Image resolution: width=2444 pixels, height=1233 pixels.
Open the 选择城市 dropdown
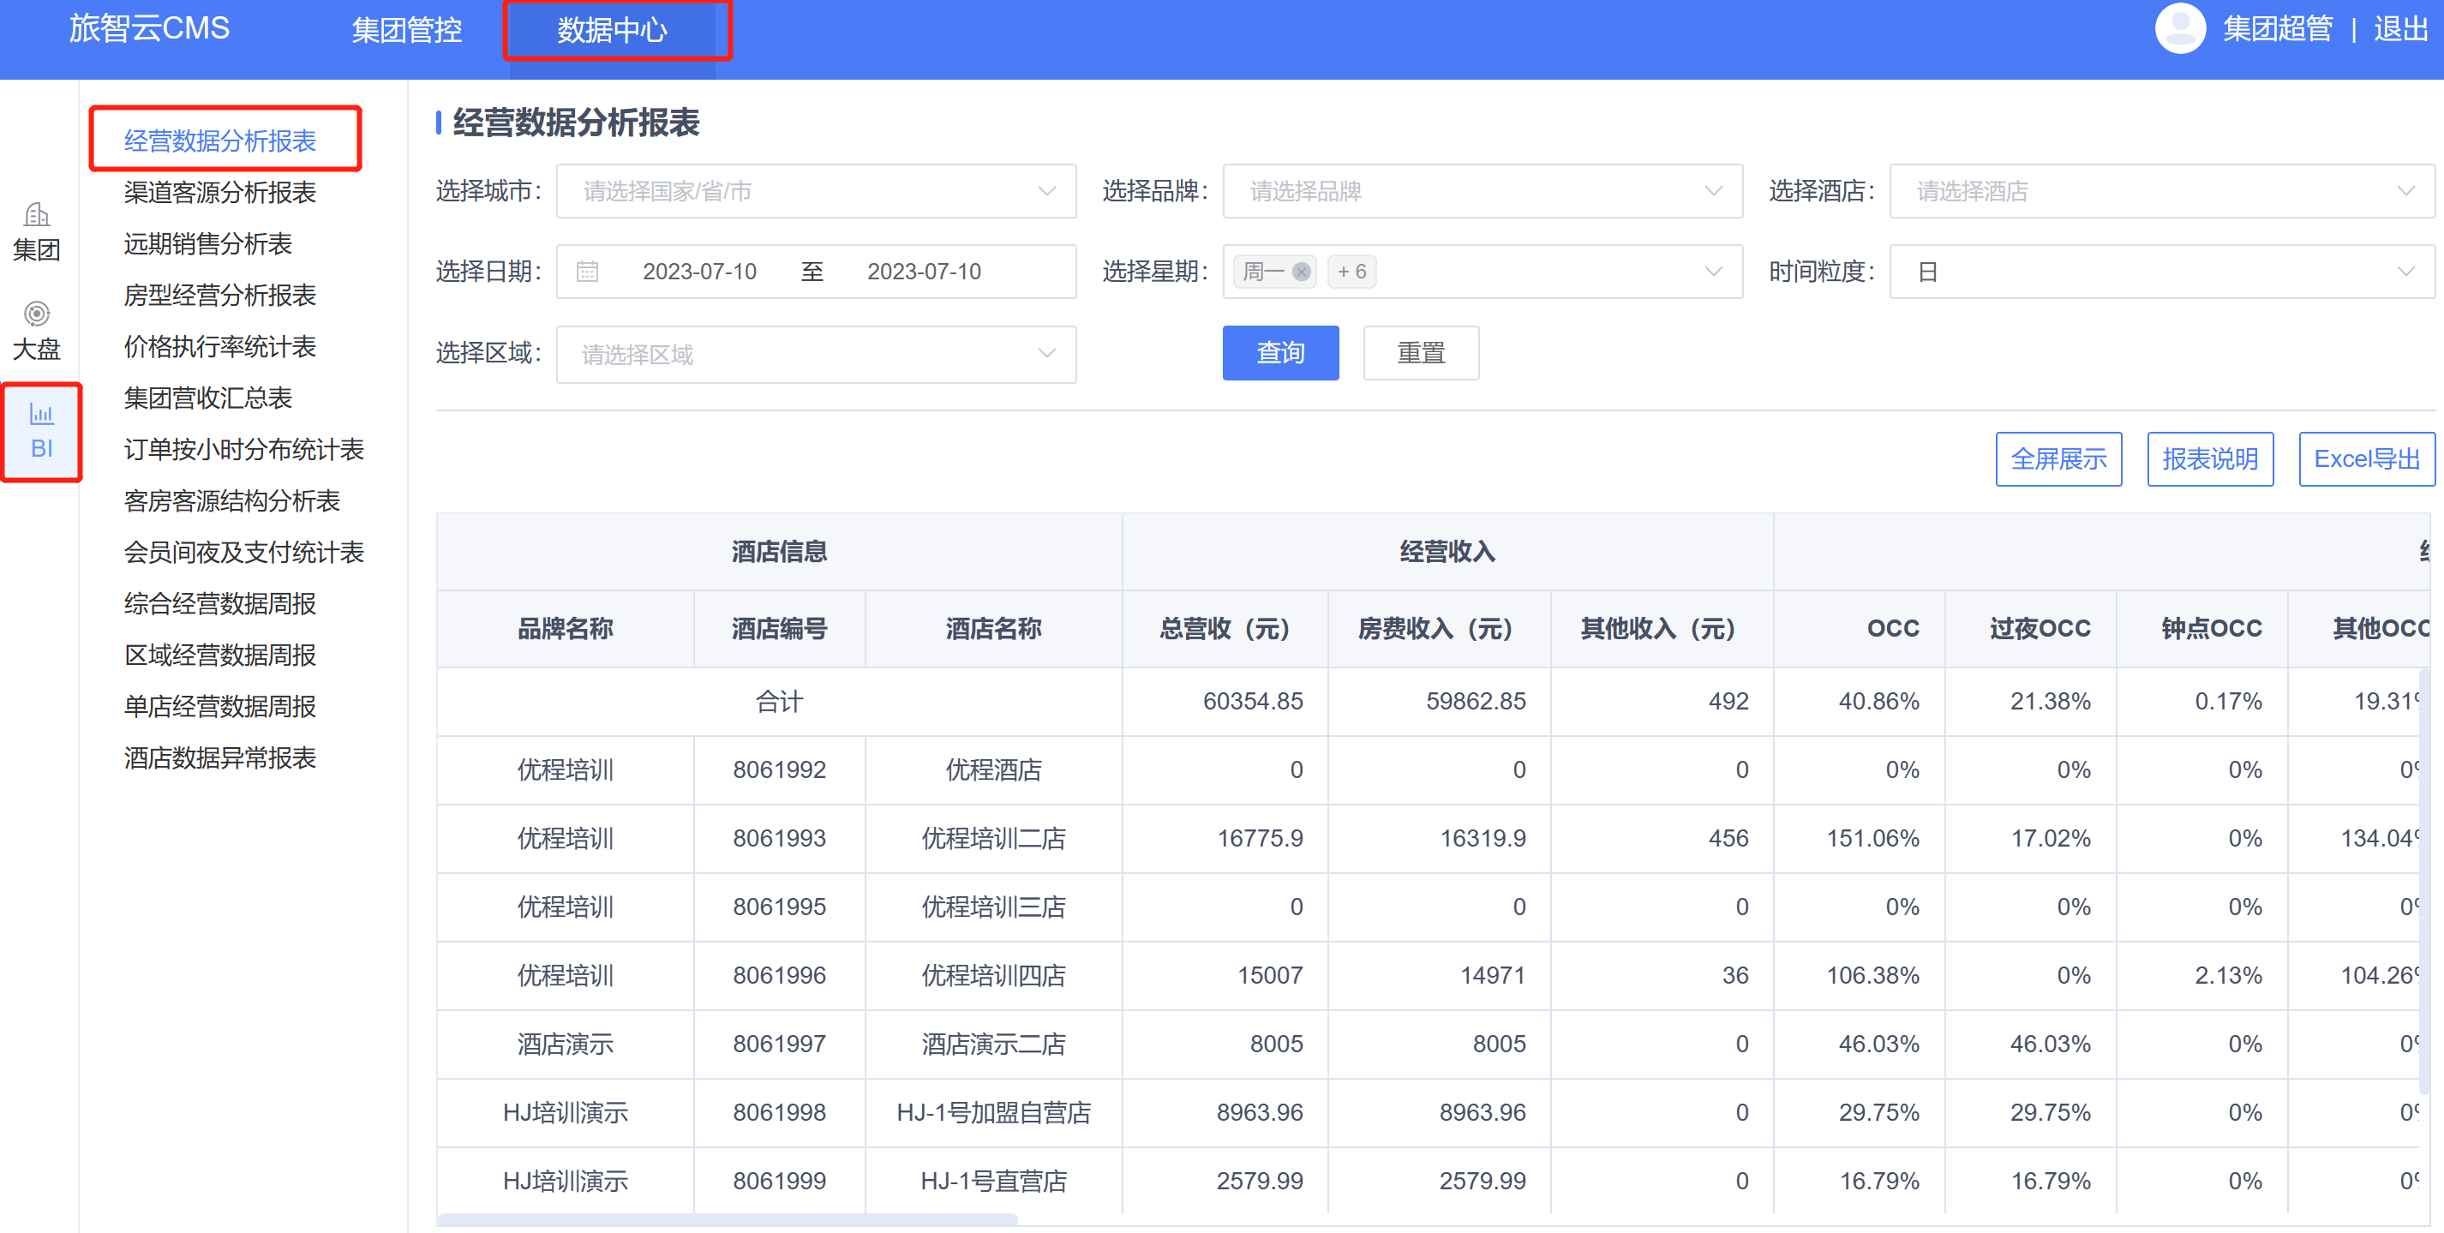pos(816,192)
